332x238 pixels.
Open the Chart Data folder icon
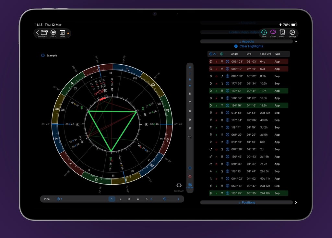pos(44,32)
